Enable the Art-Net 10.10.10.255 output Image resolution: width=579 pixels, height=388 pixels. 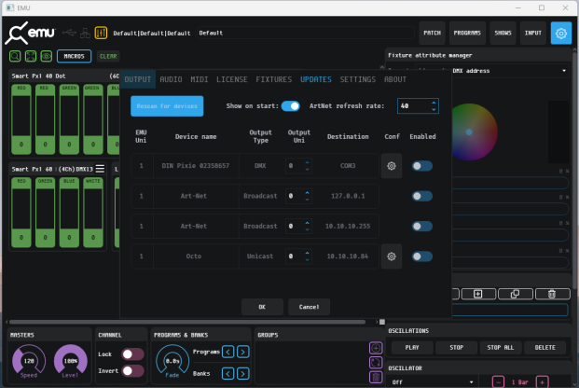[422, 226]
